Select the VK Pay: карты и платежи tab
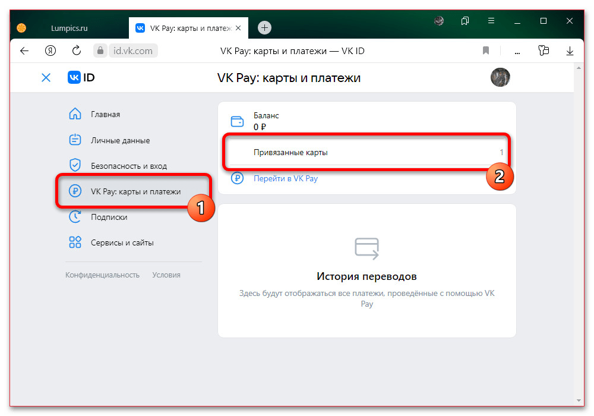The width and height of the screenshot is (594, 416). (189, 28)
